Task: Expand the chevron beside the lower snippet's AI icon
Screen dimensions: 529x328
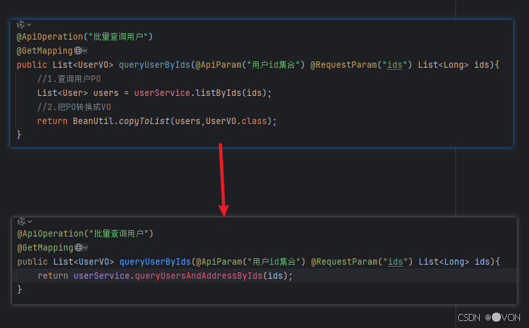Action: click(30, 222)
